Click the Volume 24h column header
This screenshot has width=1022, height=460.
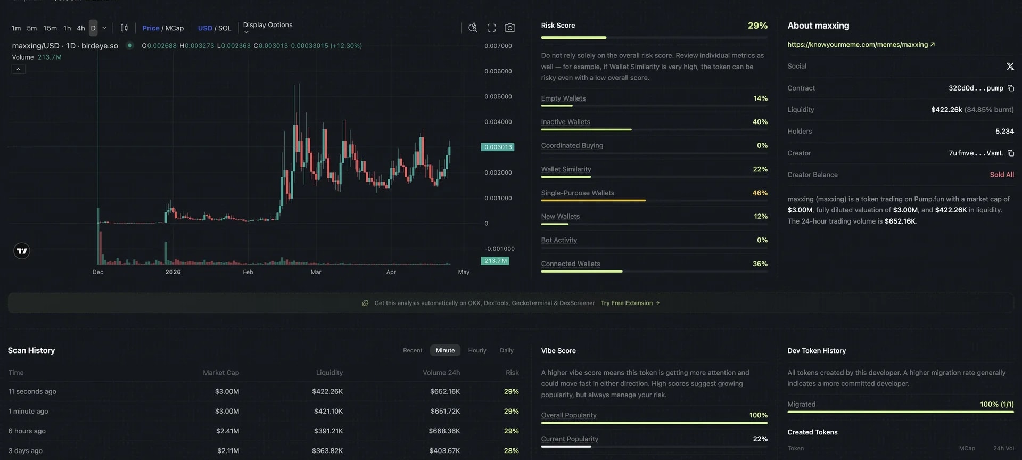coord(441,373)
